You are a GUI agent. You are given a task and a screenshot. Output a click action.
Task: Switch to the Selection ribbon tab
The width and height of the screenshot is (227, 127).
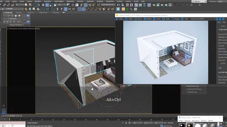[x=31, y=13]
